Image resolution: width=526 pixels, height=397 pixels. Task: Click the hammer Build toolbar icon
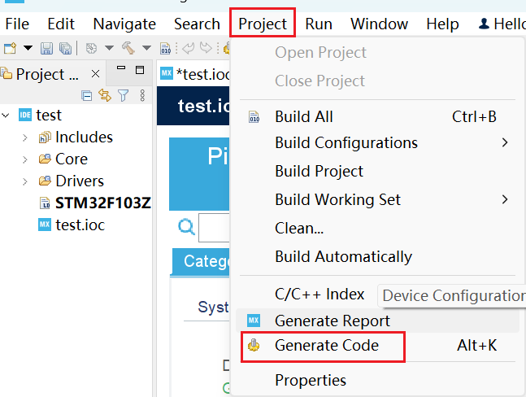128,48
